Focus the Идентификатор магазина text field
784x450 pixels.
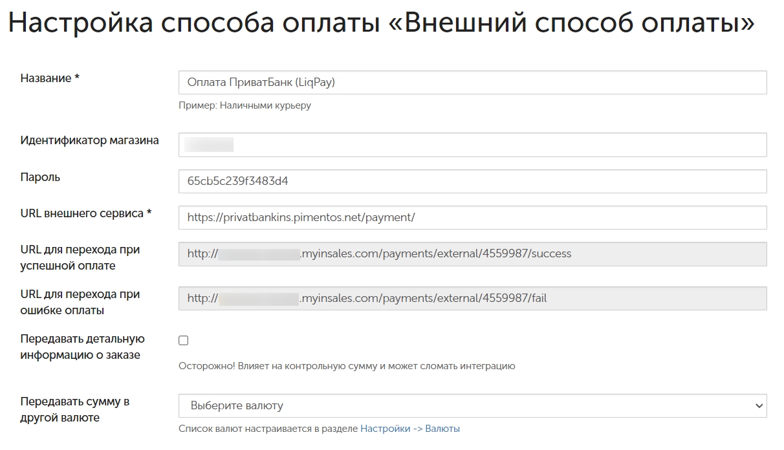pos(472,145)
